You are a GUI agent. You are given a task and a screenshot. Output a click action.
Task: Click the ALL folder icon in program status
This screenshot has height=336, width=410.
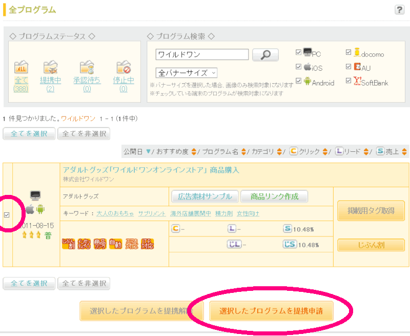pos(21,67)
